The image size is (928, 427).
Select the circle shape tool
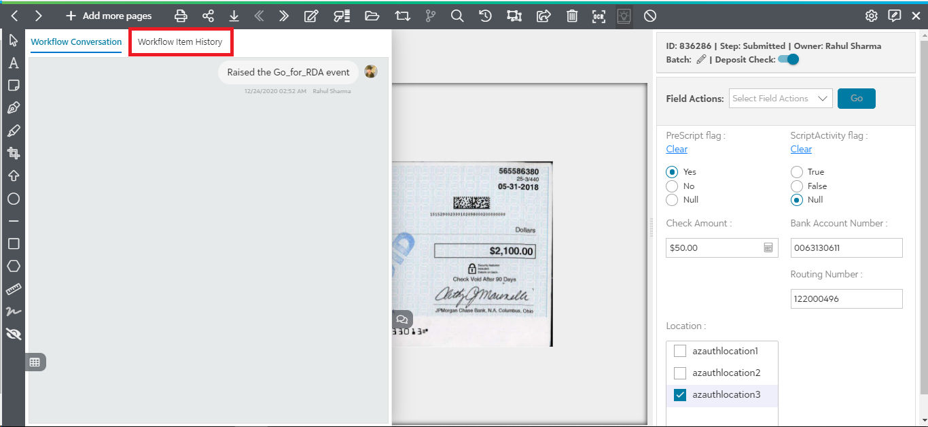pos(13,199)
